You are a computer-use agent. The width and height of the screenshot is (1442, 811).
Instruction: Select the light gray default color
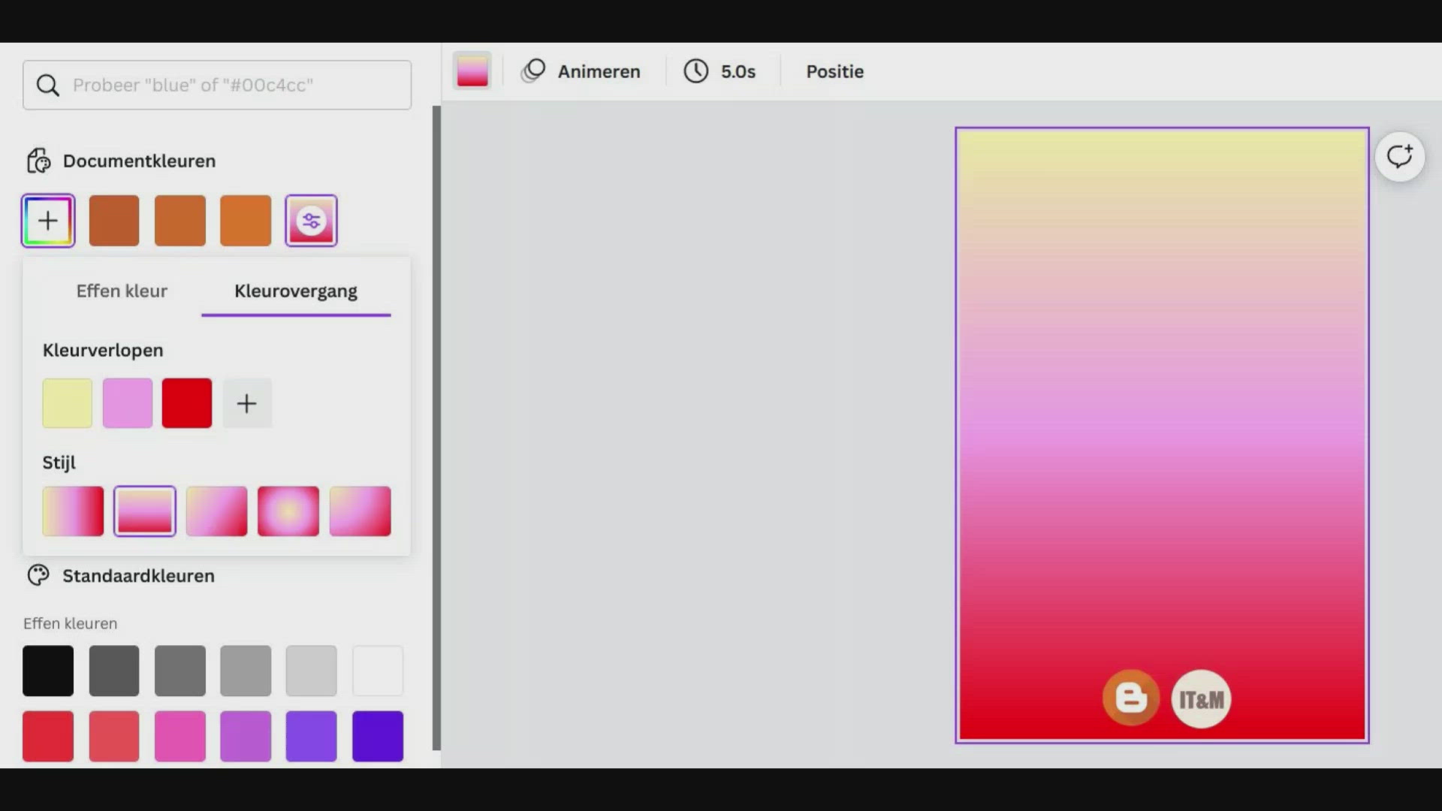(246, 671)
